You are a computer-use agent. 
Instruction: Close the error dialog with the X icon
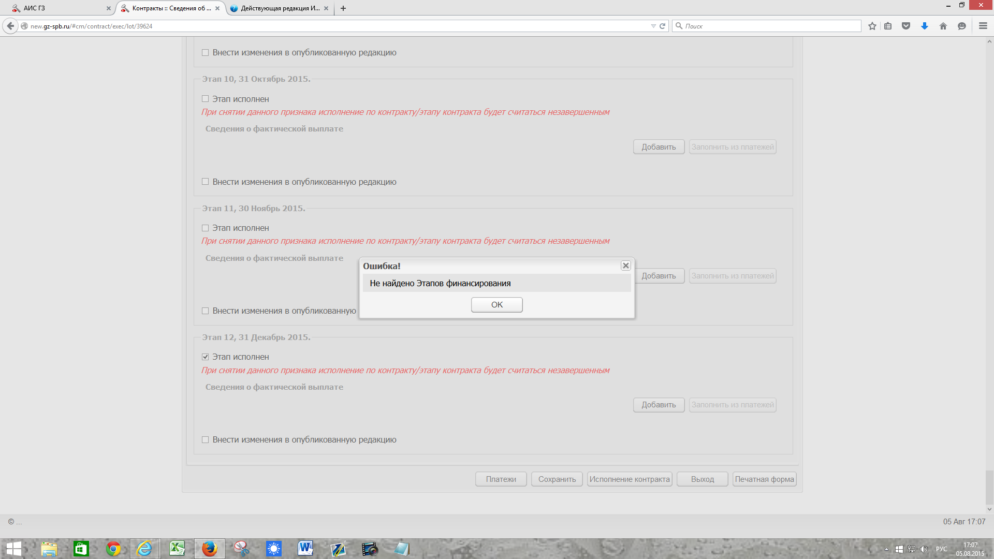(x=626, y=266)
